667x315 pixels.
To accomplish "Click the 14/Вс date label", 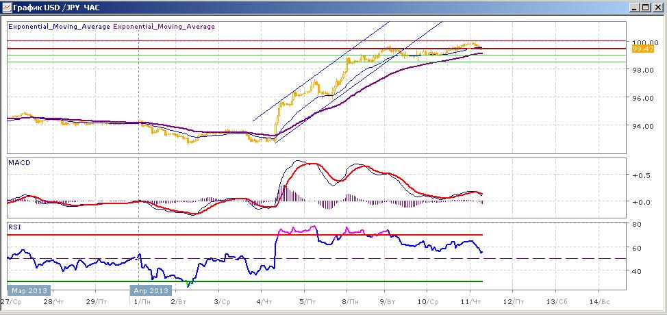I will (x=599, y=301).
